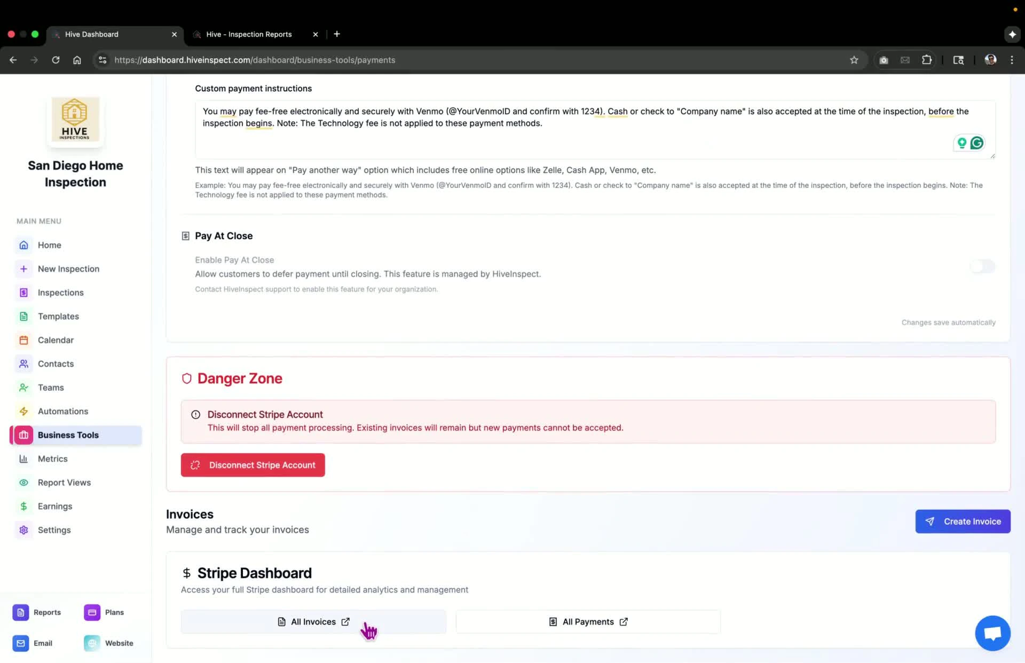Viewport: 1025px width, 663px height.
Task: Click the green lightbulb suggestion icon
Action: click(x=961, y=143)
